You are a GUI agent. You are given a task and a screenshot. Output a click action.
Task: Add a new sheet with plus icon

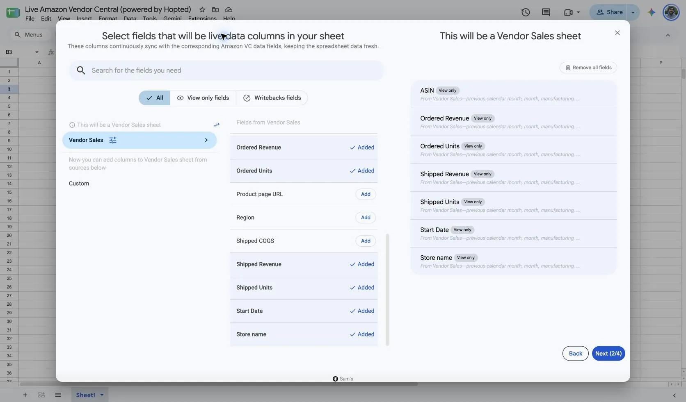click(x=25, y=395)
